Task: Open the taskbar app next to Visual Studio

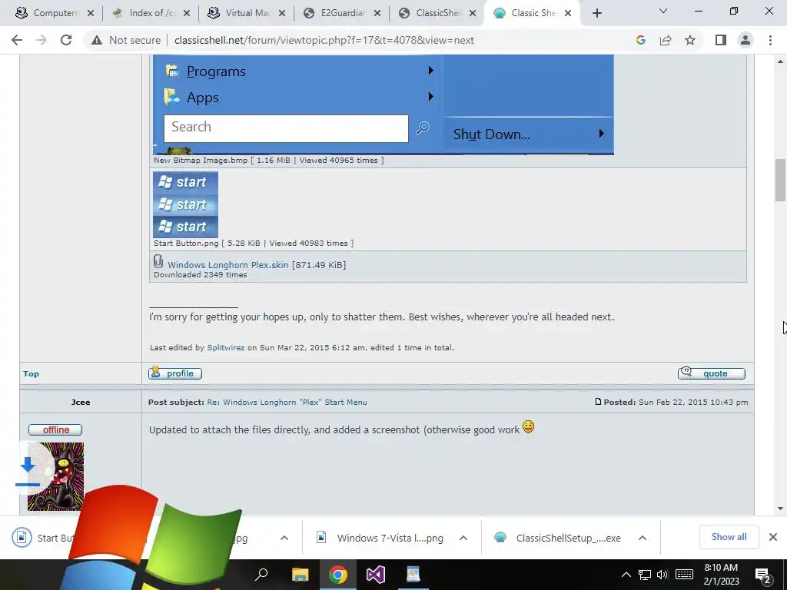Action: (413, 575)
